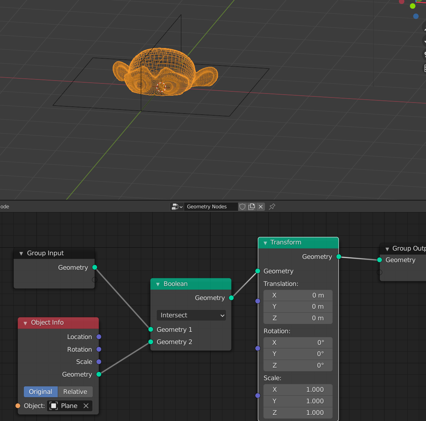
Task: Click Translation Z value field
Action: [x=298, y=318]
